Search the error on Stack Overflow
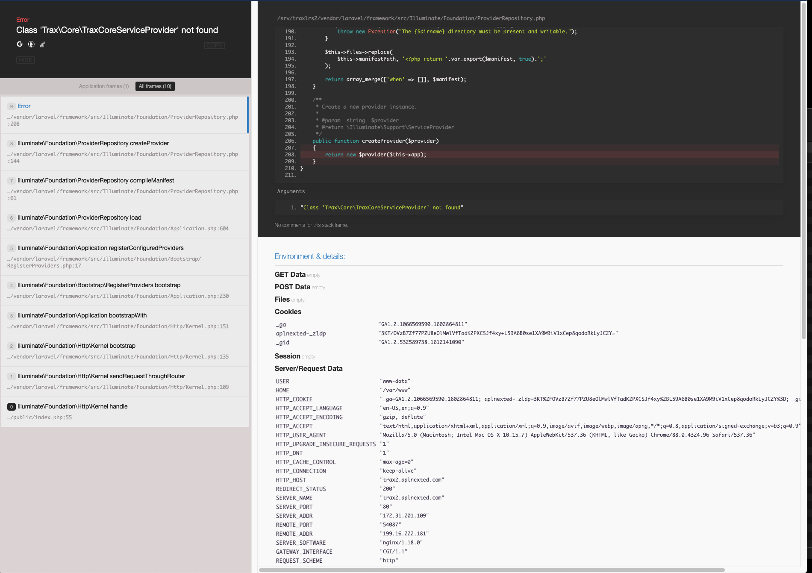This screenshot has height=573, width=812. [x=42, y=44]
